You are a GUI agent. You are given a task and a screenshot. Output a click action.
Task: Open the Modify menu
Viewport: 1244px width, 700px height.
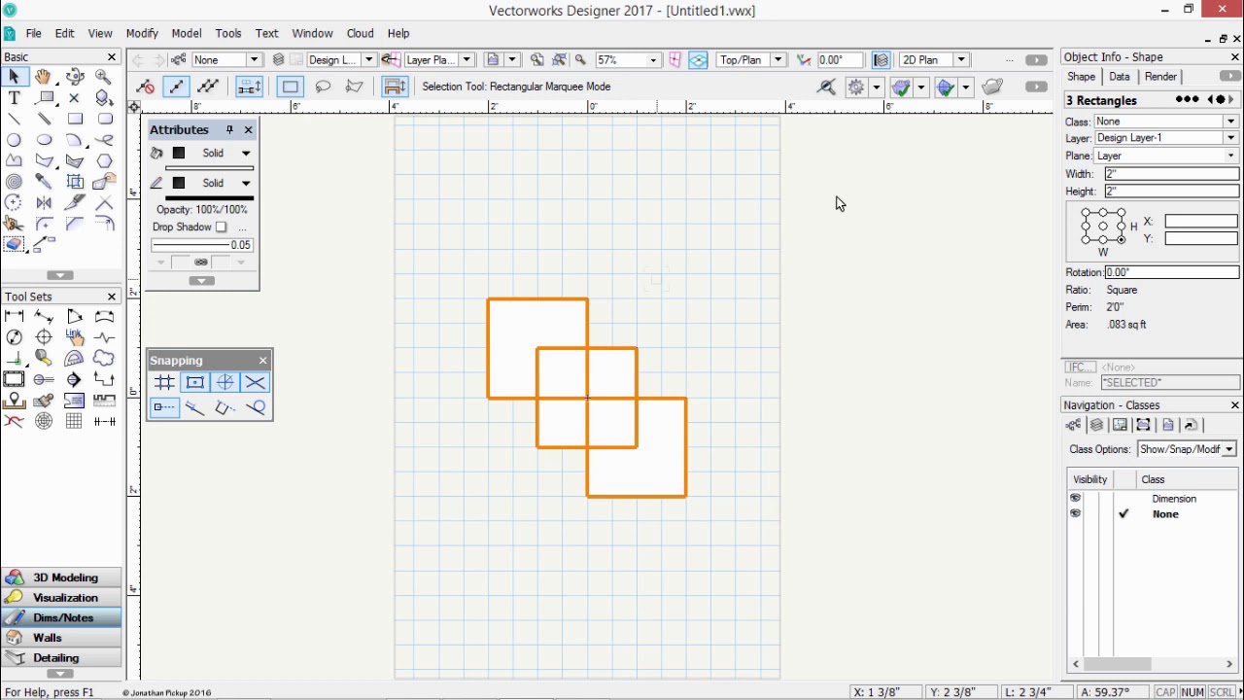(x=142, y=33)
